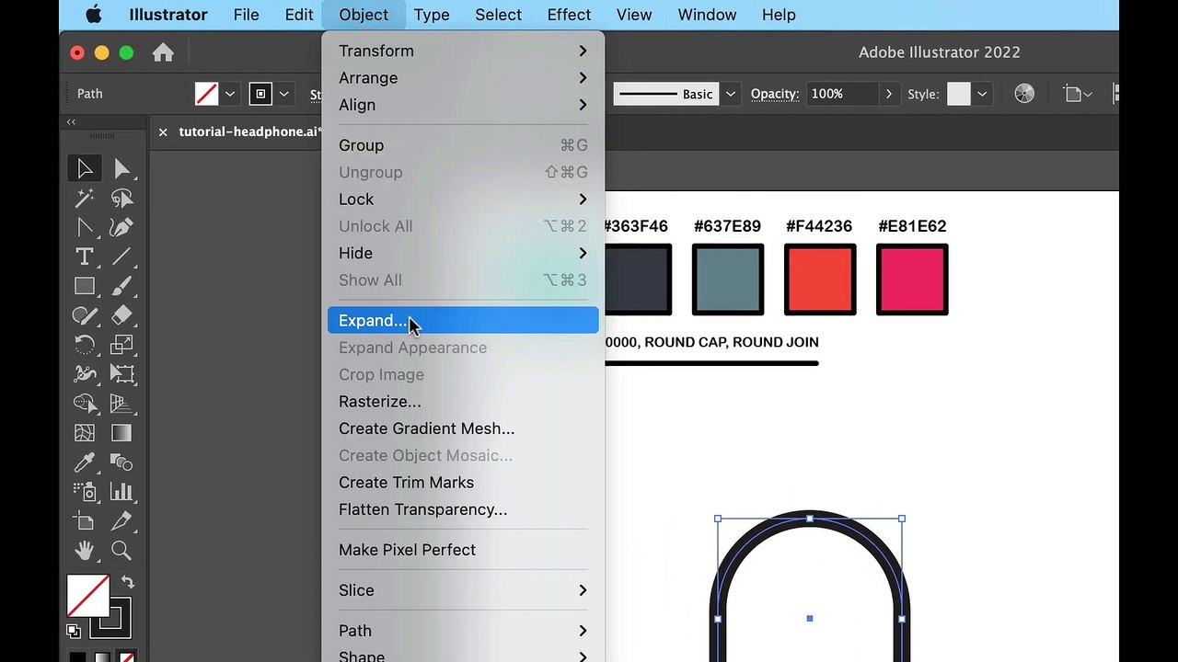Click the Opacity label link
The width and height of the screenshot is (1178, 662).
click(x=775, y=94)
